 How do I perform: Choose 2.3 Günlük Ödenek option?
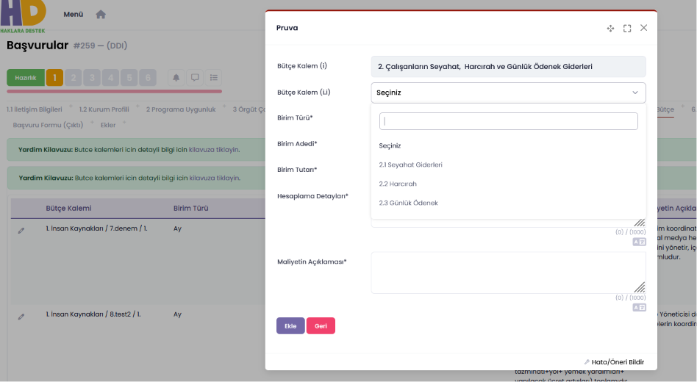point(408,203)
